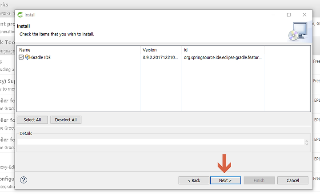Click the Details text area

pos(160,142)
